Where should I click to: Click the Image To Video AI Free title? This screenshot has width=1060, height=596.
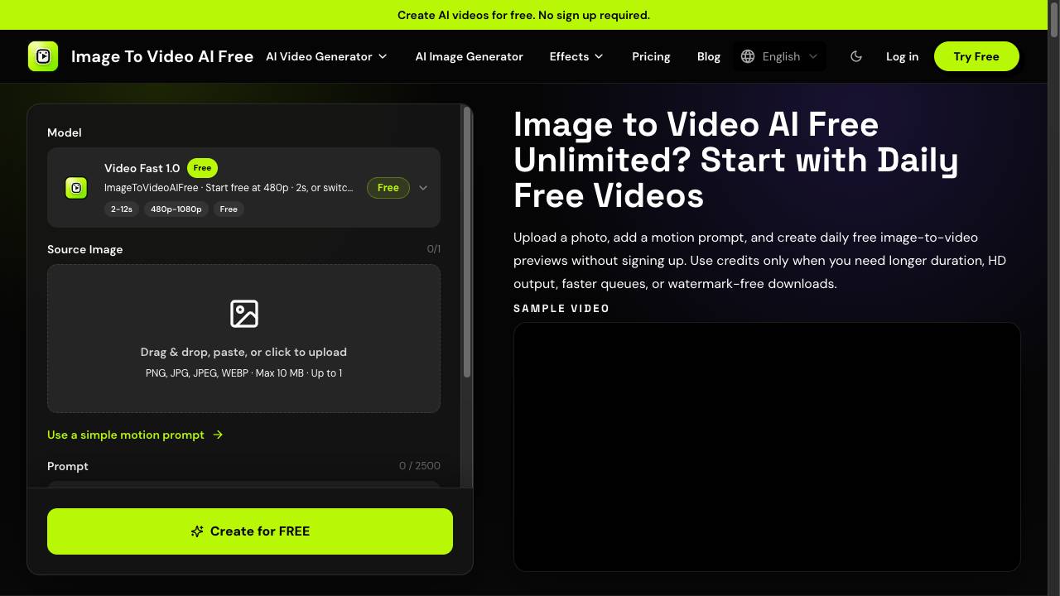[162, 56]
